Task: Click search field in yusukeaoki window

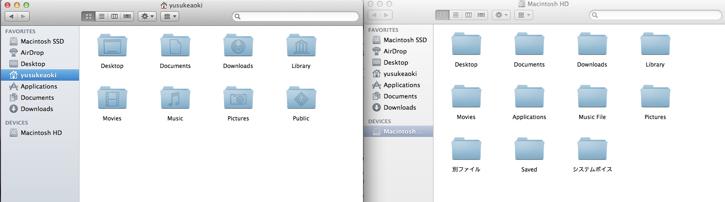Action: (x=296, y=16)
